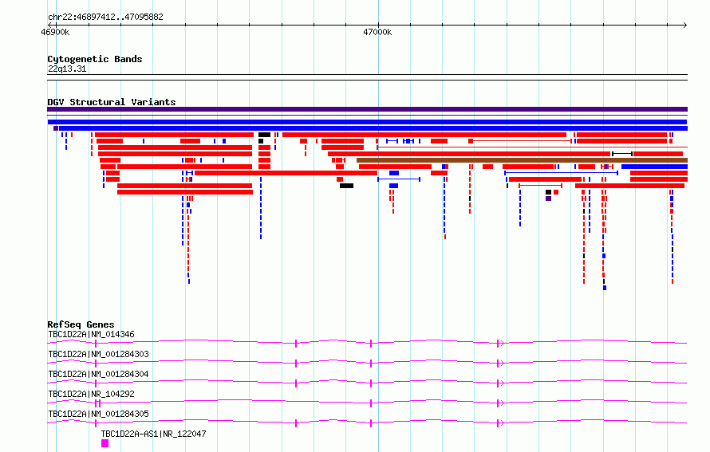Click the 22q13.31 band label
Screen dimensions: 710x452
click(x=67, y=69)
